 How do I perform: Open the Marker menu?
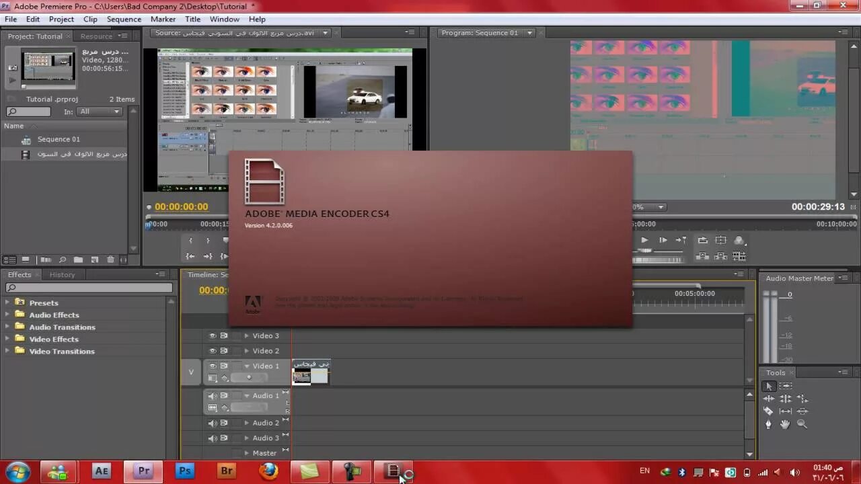tap(163, 19)
